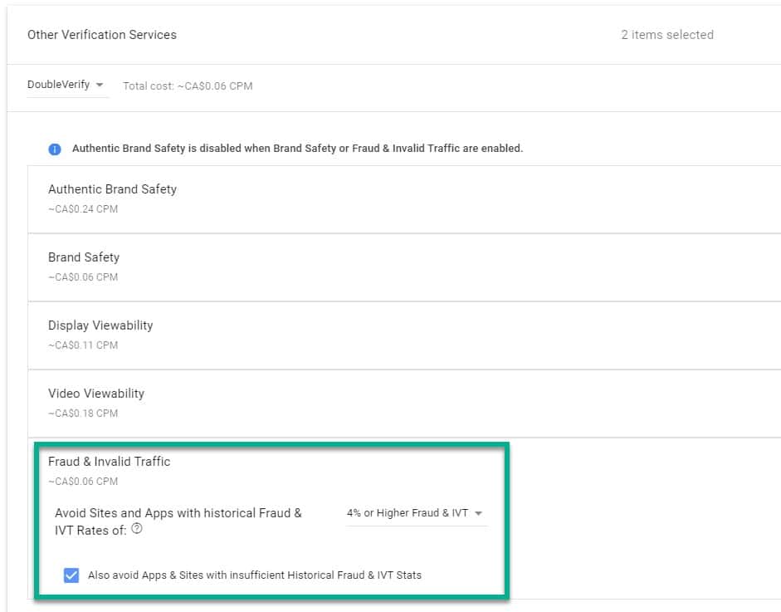Open the Display Viewability row
This screenshot has width=781, height=612.
(x=100, y=326)
